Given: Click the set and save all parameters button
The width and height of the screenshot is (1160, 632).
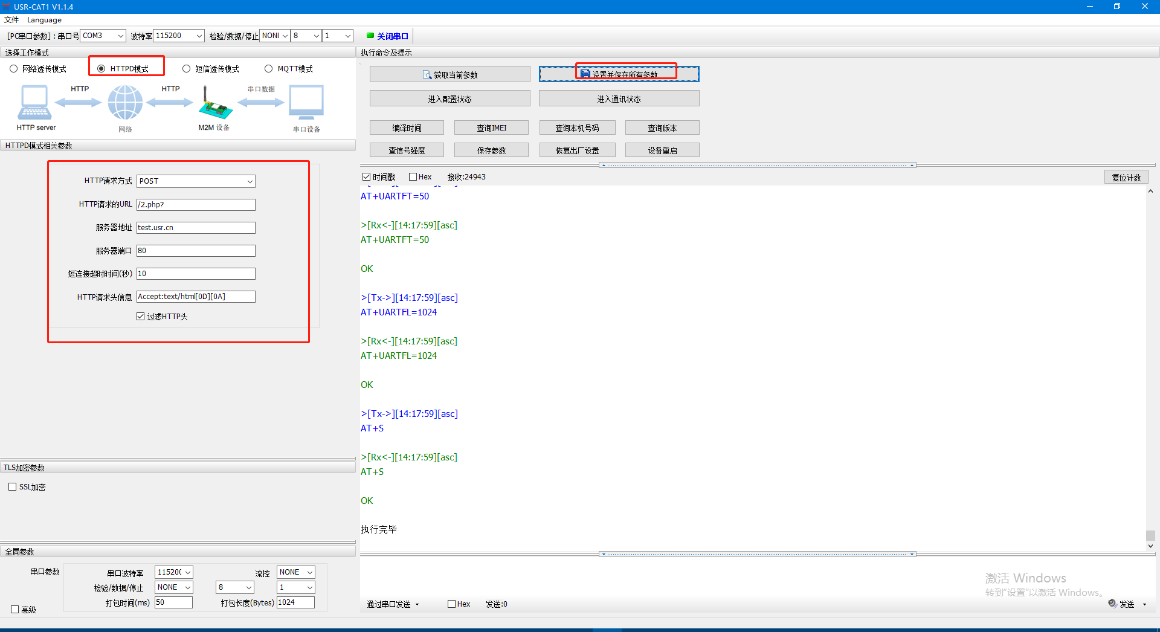Looking at the screenshot, I should tap(619, 74).
